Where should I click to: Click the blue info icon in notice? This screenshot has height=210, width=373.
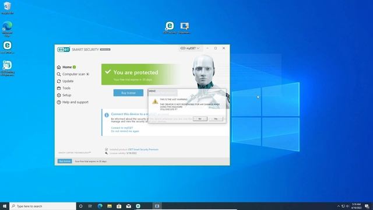click(107, 115)
